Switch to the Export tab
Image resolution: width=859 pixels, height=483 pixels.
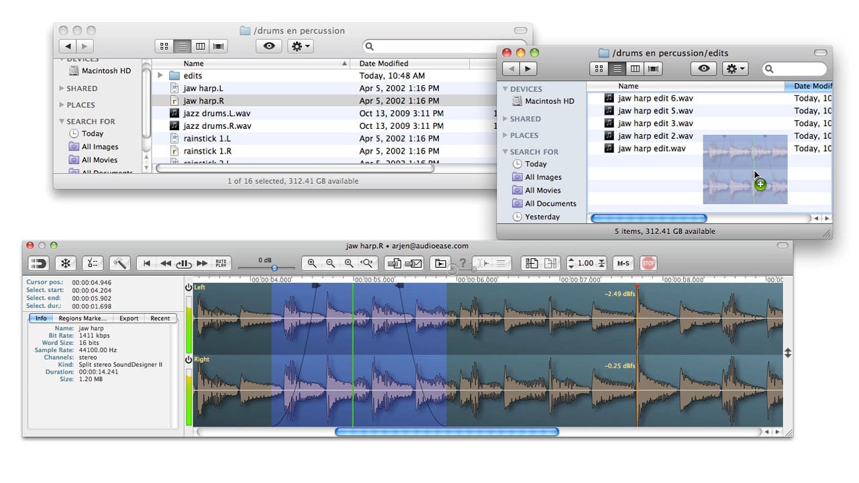129,319
